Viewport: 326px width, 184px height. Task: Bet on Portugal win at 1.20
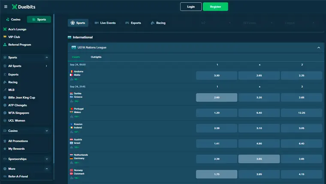[x=217, y=113]
